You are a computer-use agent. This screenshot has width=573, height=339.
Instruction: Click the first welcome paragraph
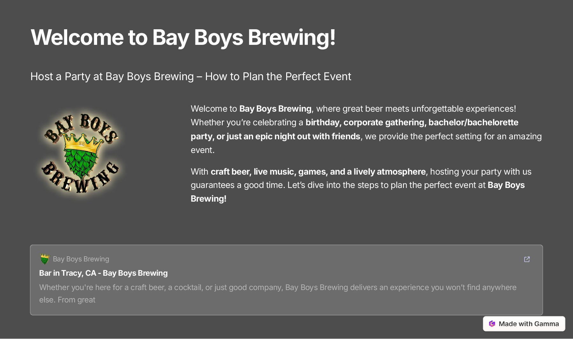[x=366, y=129]
